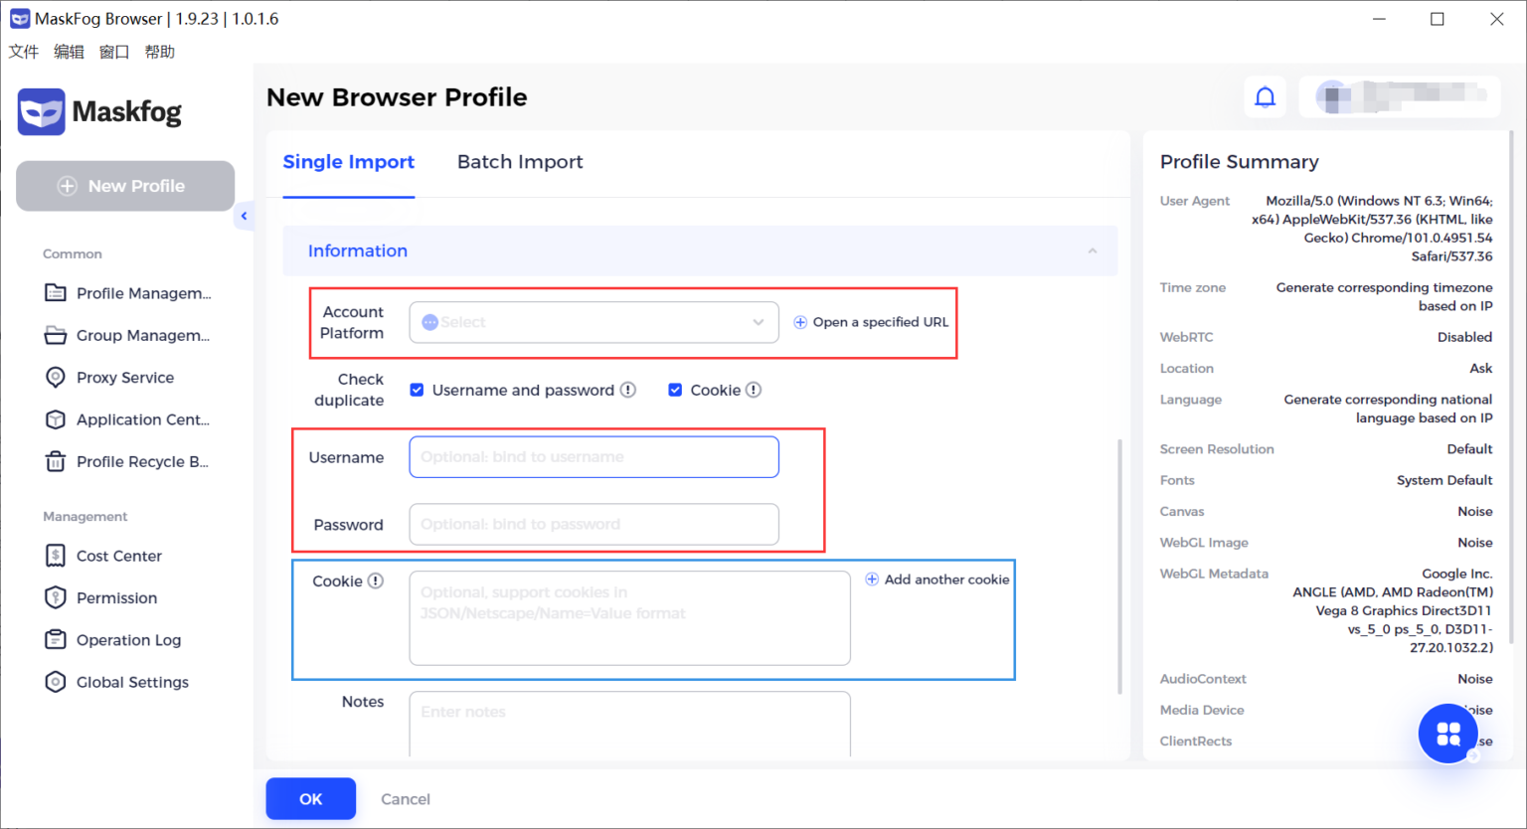
Task: Disable the Cookie duplicate check
Action: pyautogui.click(x=675, y=390)
